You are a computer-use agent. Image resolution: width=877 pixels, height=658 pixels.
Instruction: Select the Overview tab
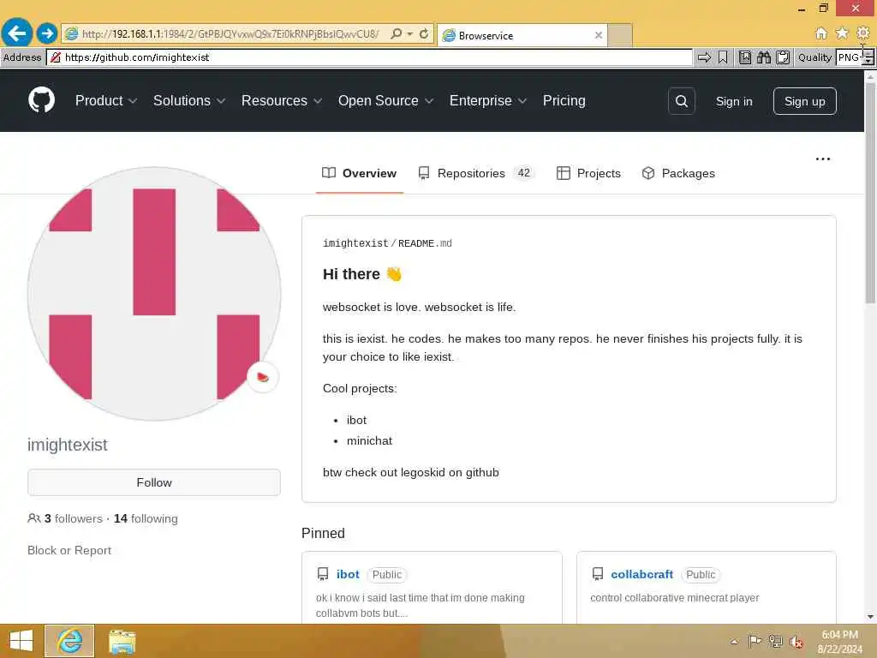[x=359, y=173]
